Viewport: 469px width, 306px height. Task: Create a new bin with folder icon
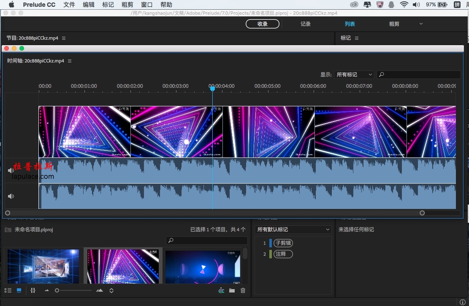click(x=232, y=290)
